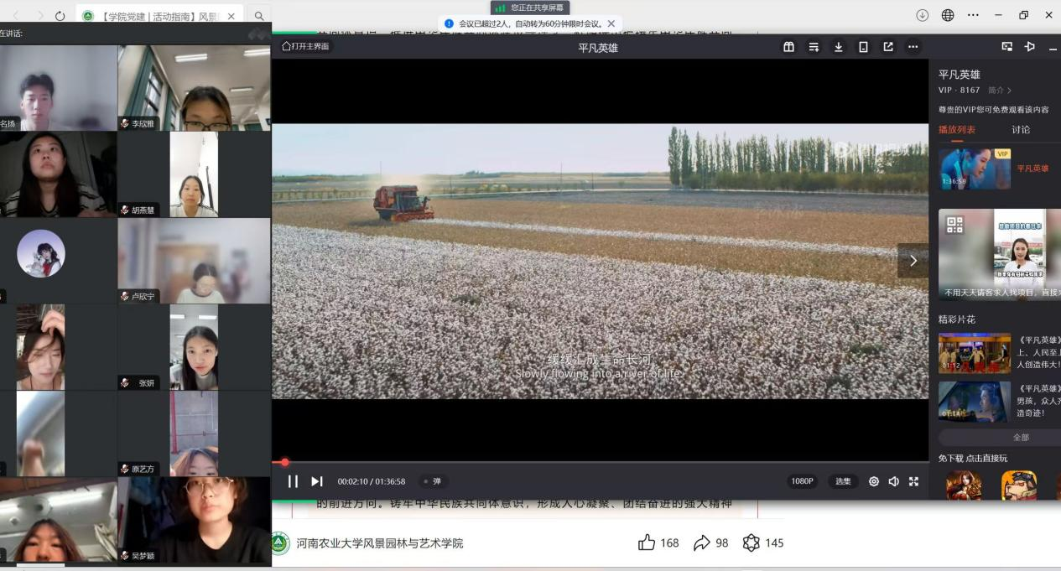Enter fullscreen video mode

point(914,481)
